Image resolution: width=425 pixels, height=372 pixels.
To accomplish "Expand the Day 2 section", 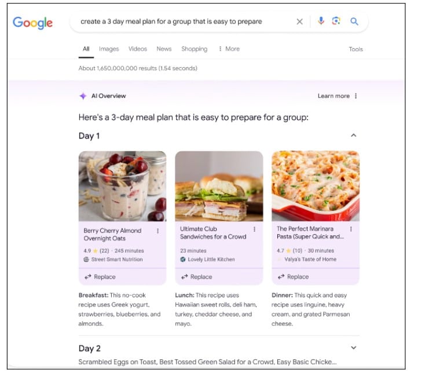I will tap(353, 348).
